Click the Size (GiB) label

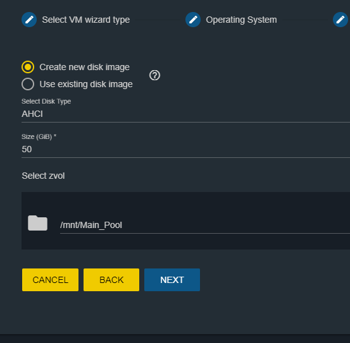pyautogui.click(x=39, y=136)
